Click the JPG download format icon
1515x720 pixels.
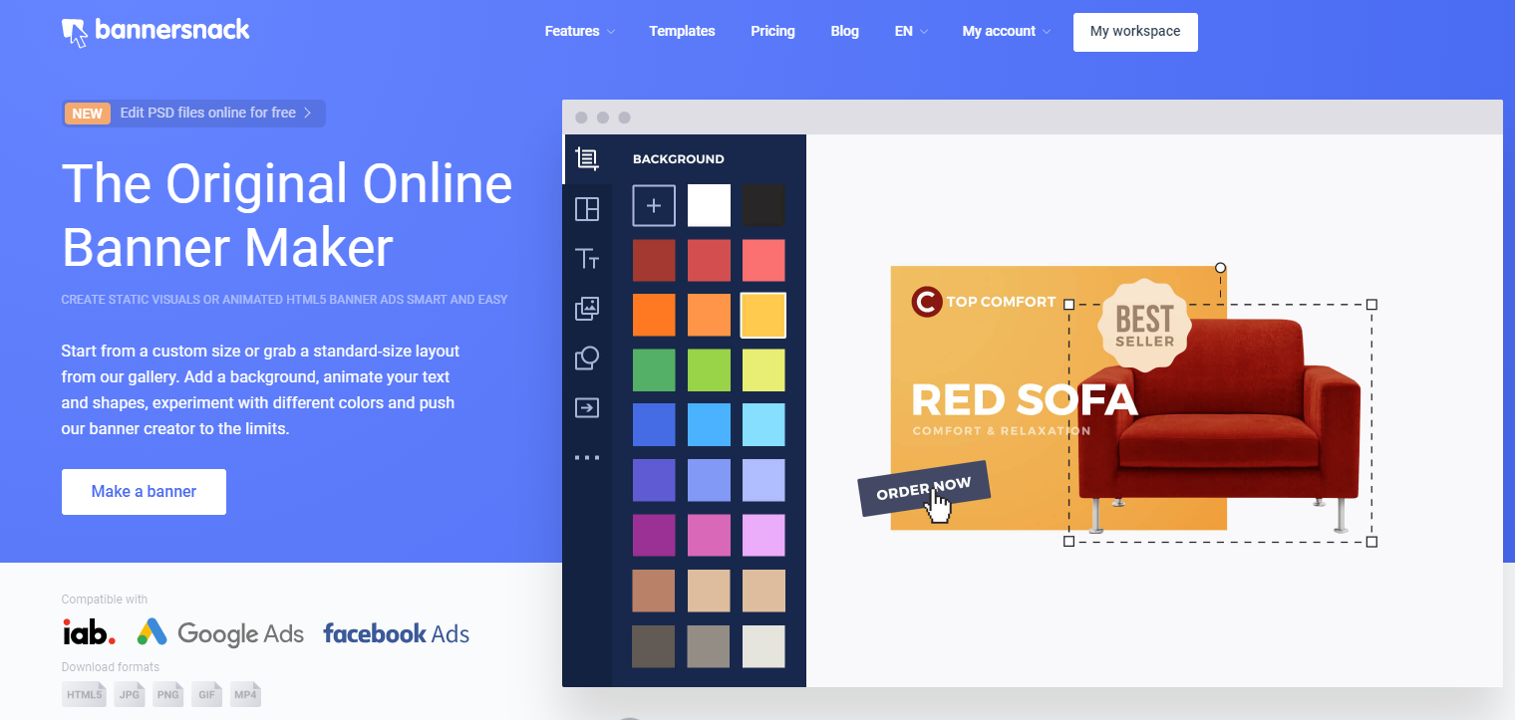[x=130, y=694]
